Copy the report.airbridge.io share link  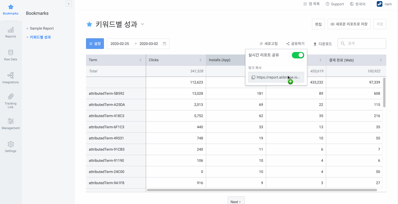point(276,77)
